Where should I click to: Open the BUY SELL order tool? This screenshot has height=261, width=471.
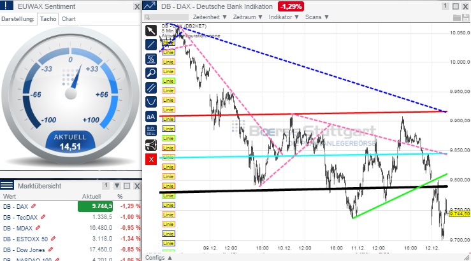point(151,130)
